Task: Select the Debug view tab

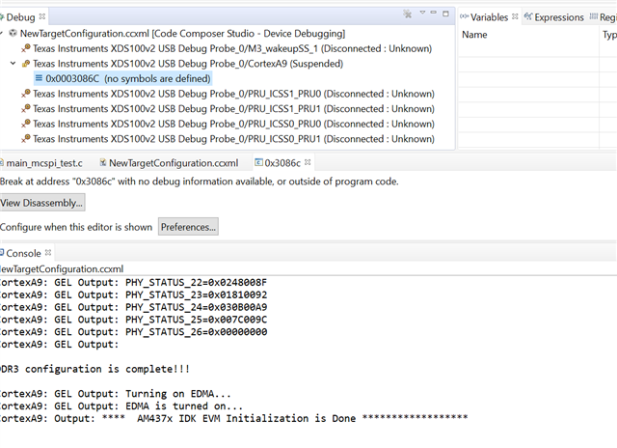Action: click(19, 17)
